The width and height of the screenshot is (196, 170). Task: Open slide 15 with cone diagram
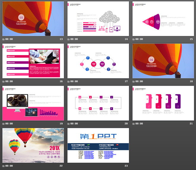[x=163, y=19]
